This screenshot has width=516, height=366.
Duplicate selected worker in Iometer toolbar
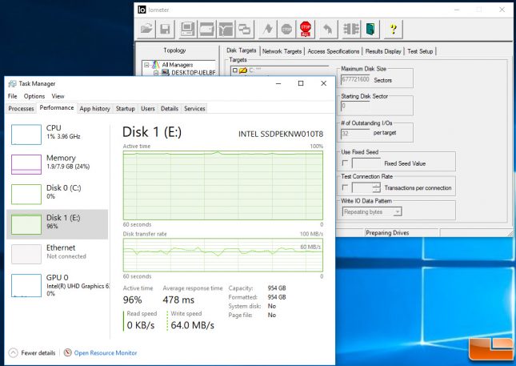[x=245, y=29]
